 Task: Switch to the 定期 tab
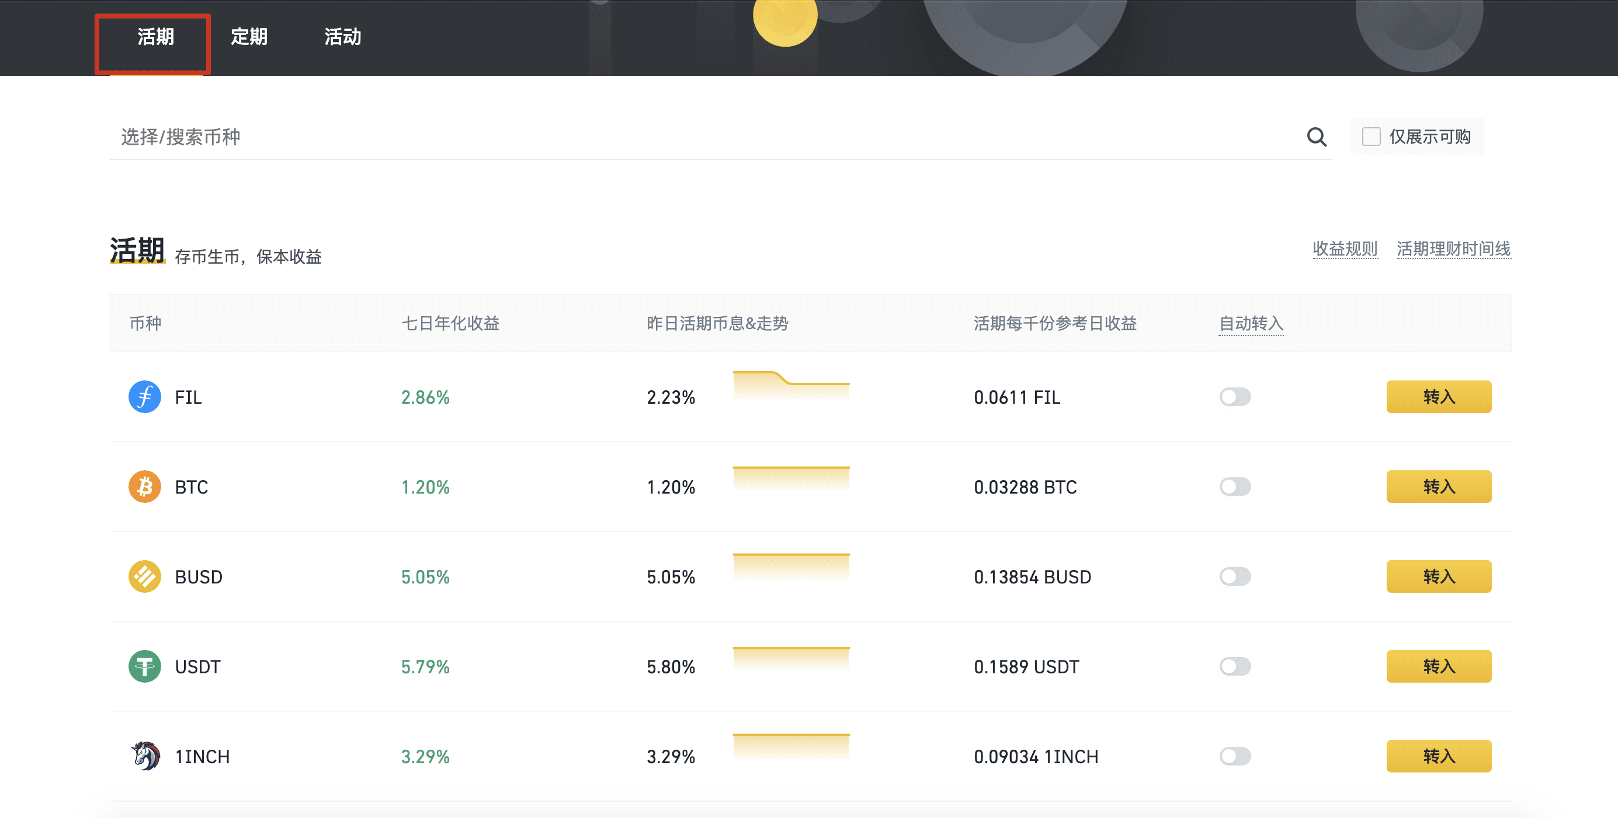click(249, 37)
